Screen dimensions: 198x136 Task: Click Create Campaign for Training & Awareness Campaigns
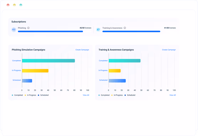[169, 50]
